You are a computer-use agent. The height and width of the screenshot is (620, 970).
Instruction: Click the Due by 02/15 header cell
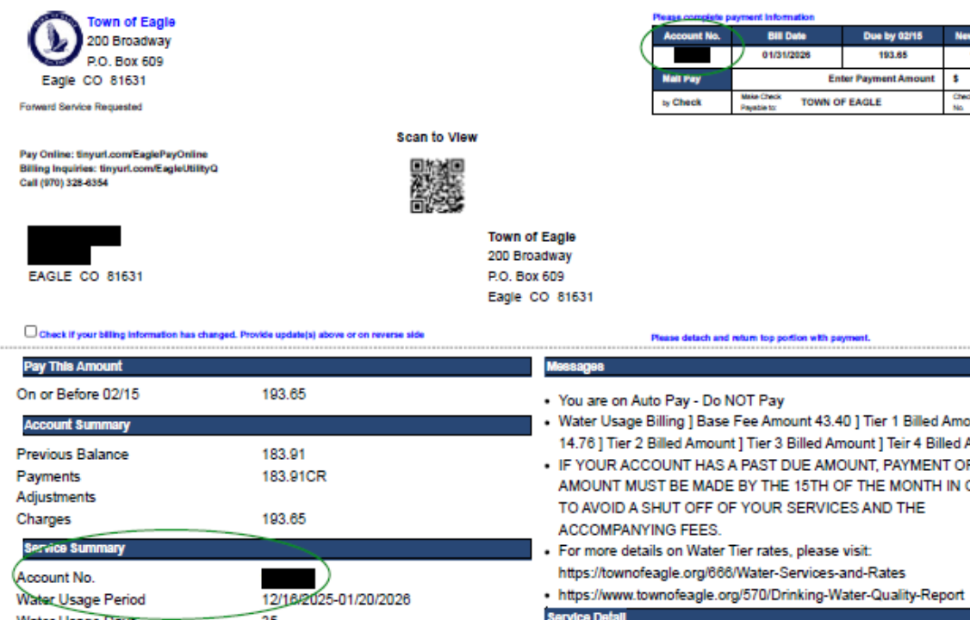pos(892,36)
